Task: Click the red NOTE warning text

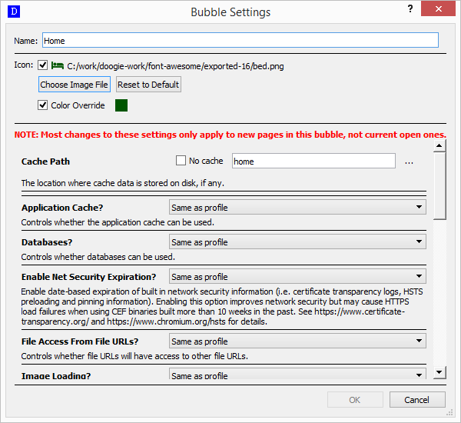Action: coord(230,135)
